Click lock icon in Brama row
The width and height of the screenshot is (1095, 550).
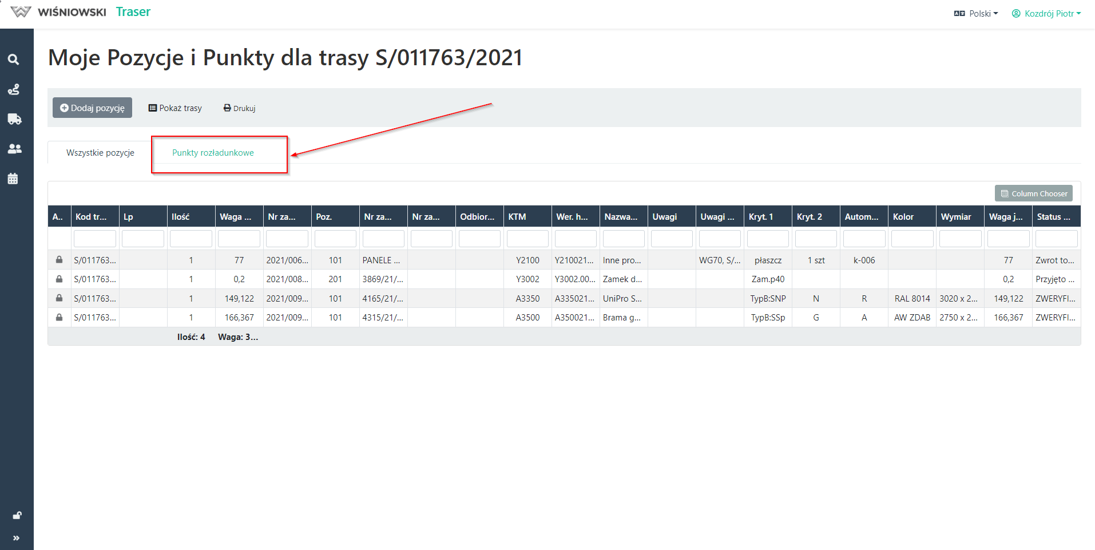tap(59, 317)
